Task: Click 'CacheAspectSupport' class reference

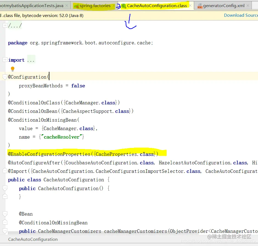Action: 87,111
